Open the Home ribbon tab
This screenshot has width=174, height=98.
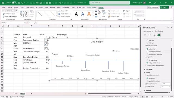(x=10, y=7)
